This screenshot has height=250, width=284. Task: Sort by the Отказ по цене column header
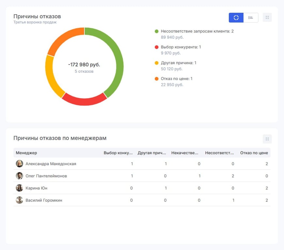(254, 153)
